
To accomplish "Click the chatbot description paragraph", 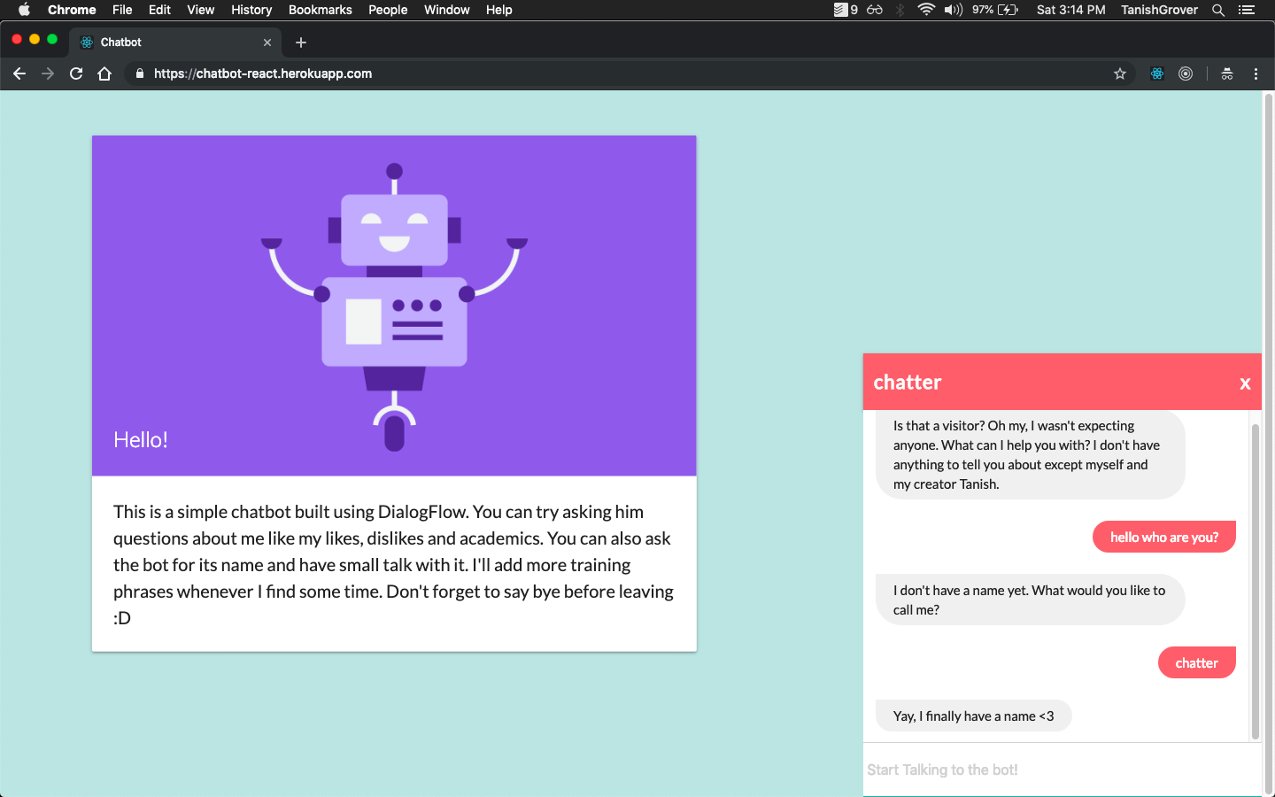I will coord(394,564).
